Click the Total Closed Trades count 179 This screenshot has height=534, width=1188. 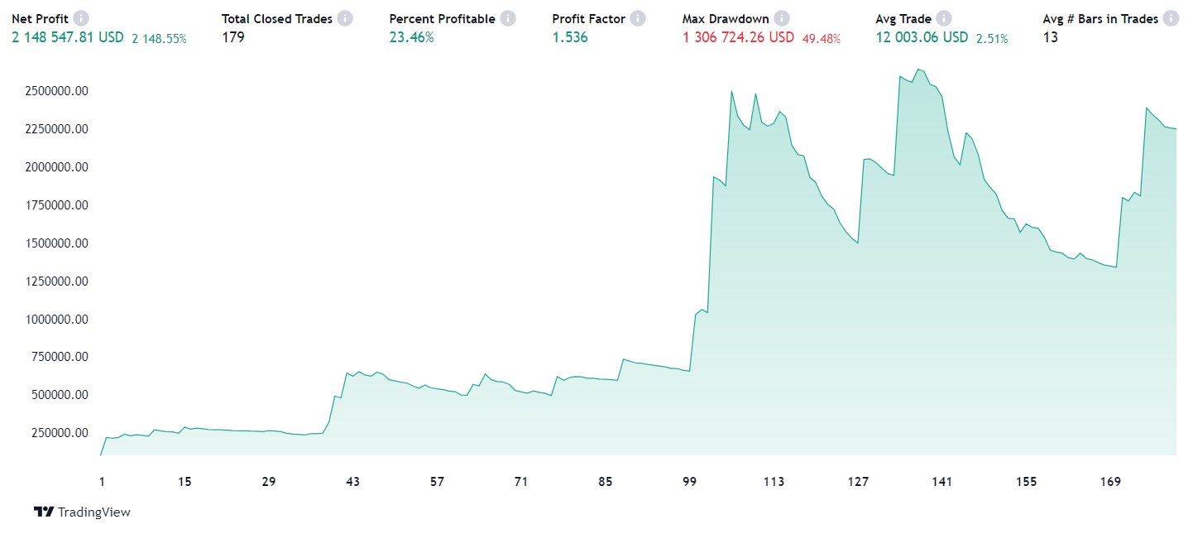point(233,37)
